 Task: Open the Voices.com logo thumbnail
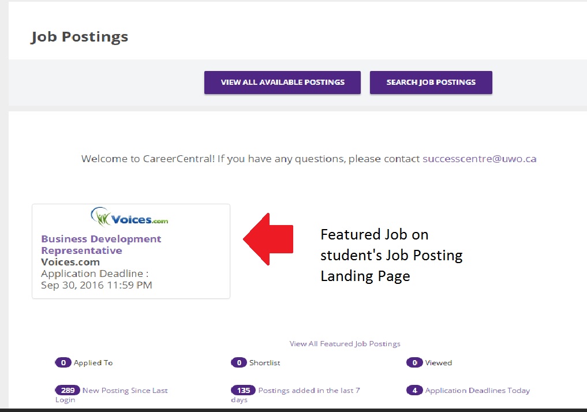coord(129,217)
